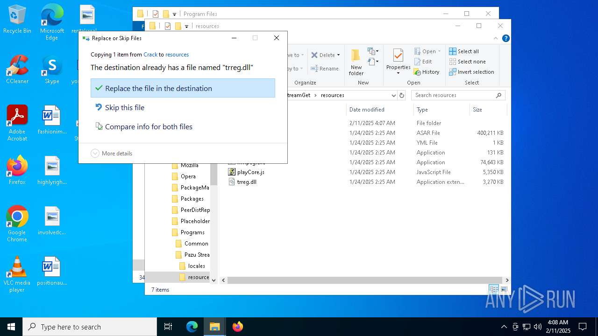Click Edit in the ribbon
The height and width of the screenshot is (336, 598).
(x=423, y=62)
